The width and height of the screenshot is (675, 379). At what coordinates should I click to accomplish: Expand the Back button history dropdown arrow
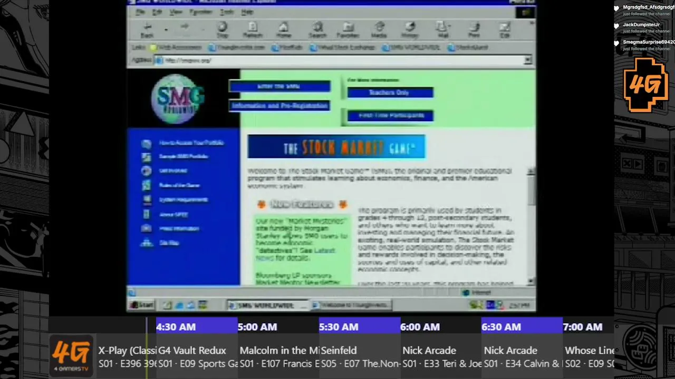pyautogui.click(x=166, y=30)
